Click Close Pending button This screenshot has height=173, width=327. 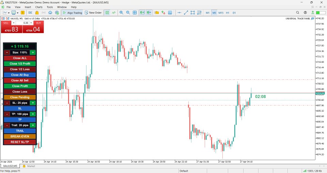click(x=20, y=97)
